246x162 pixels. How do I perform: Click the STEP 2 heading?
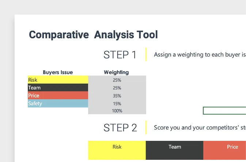pyautogui.click(x=120, y=128)
